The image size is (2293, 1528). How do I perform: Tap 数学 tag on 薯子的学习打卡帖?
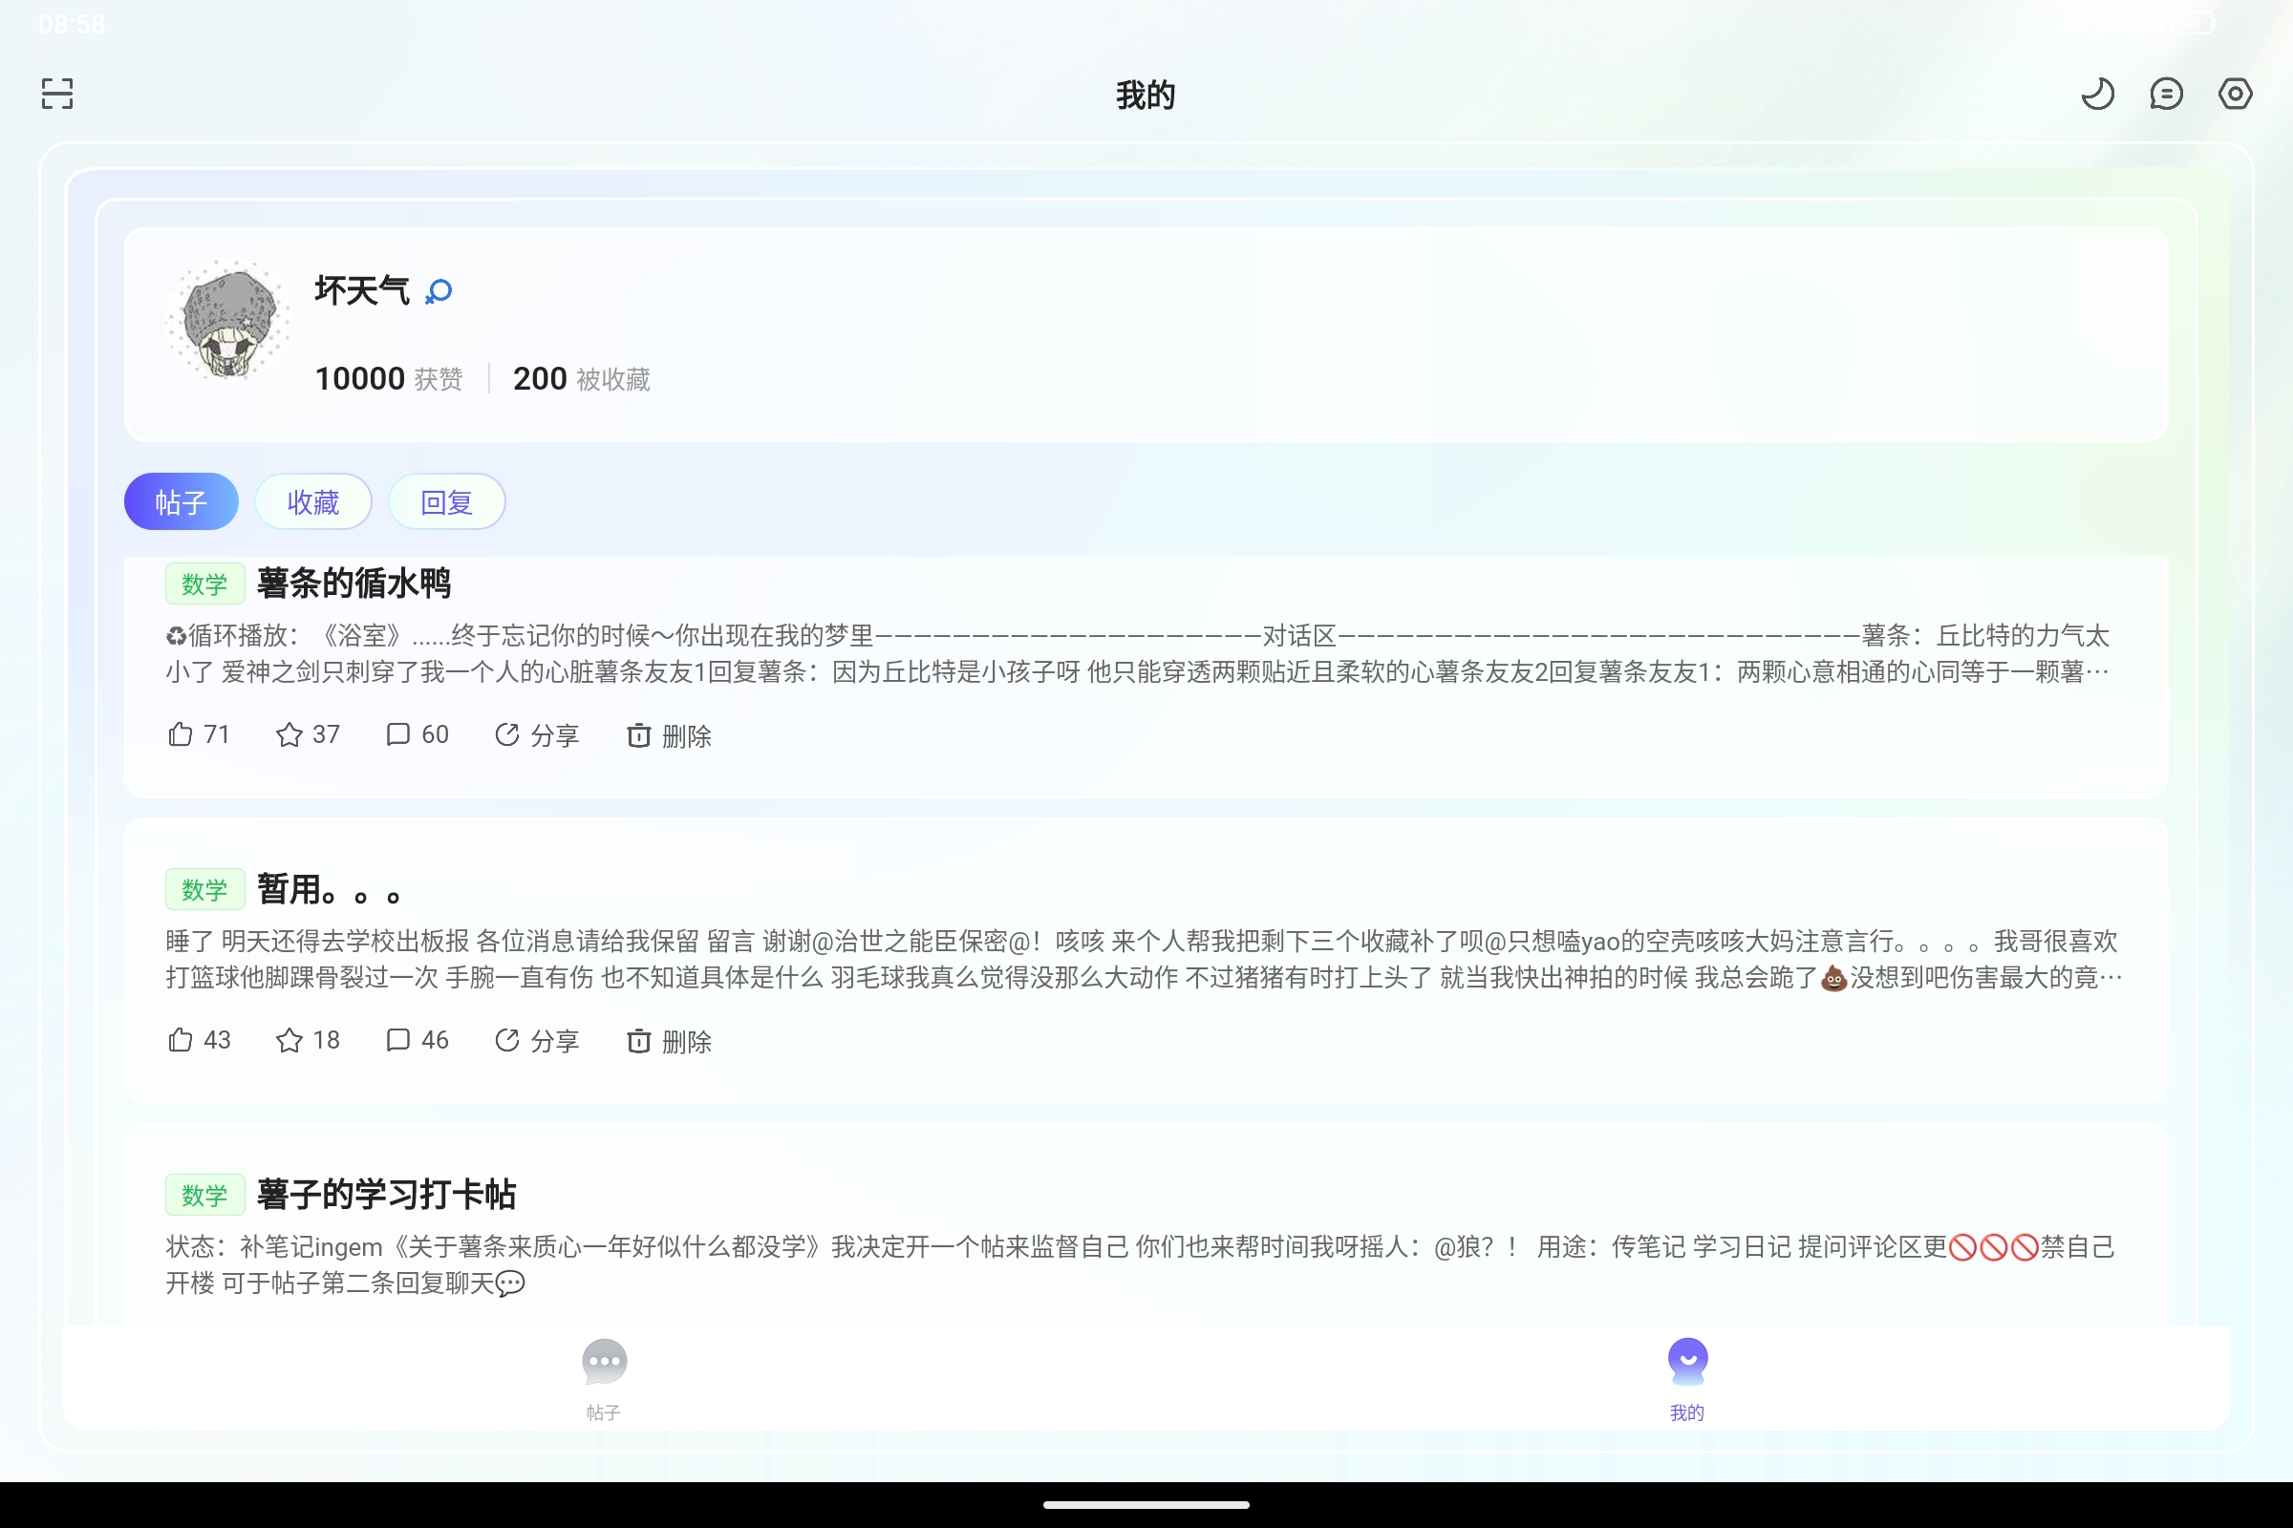[204, 1195]
